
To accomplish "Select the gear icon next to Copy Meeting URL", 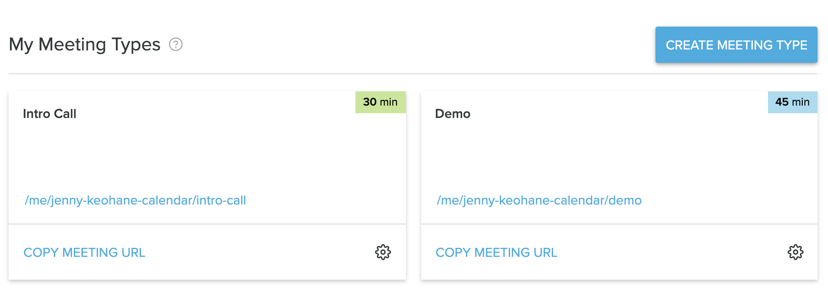I will 383,253.
